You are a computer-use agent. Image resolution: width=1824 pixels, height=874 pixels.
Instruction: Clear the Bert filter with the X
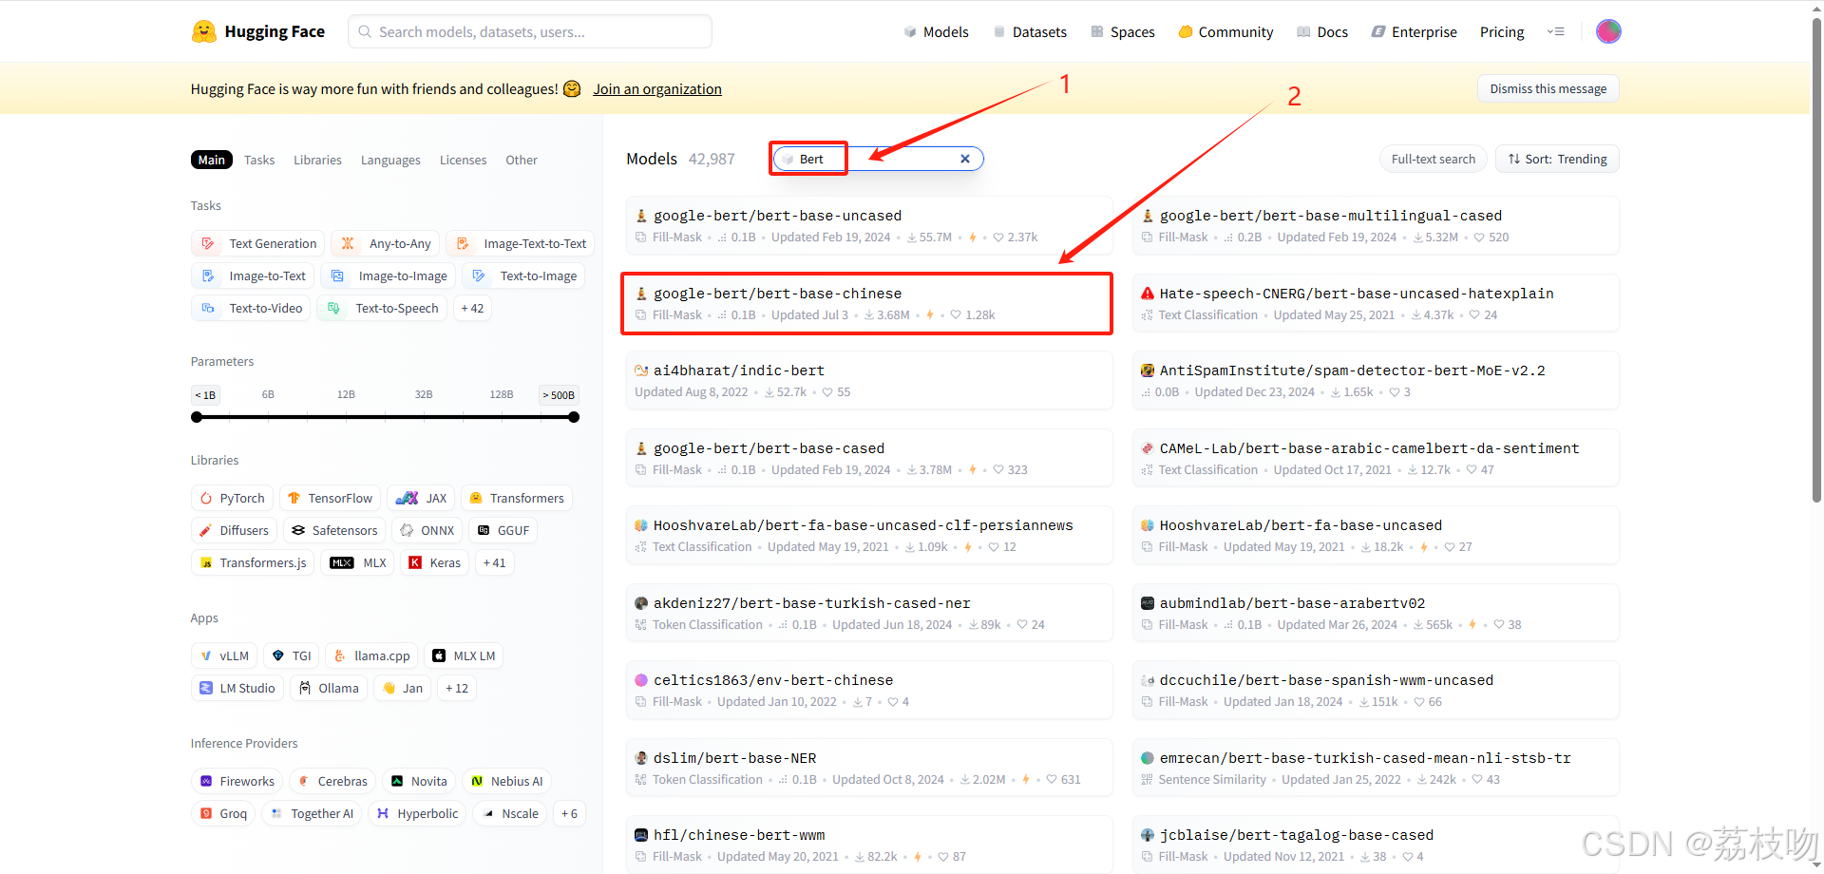pos(965,159)
